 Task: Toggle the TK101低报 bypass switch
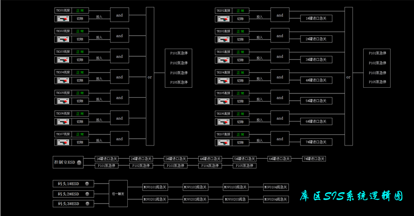tap(63, 19)
